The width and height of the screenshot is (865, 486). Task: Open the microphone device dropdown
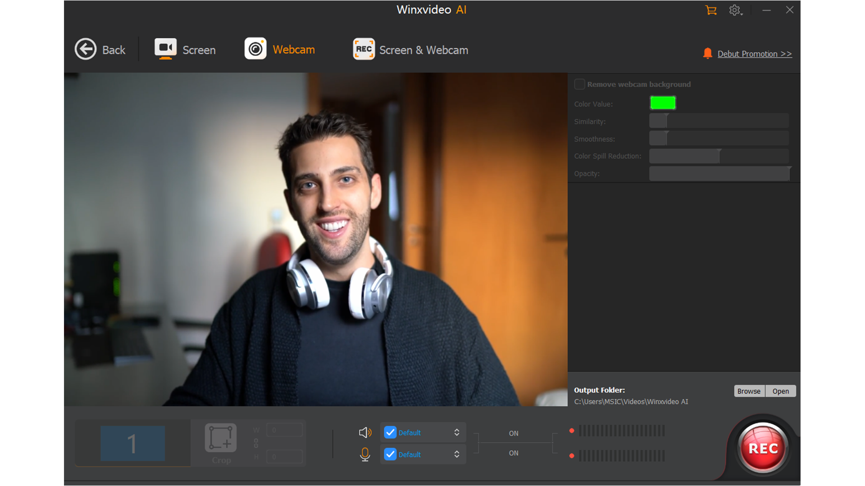coord(456,454)
